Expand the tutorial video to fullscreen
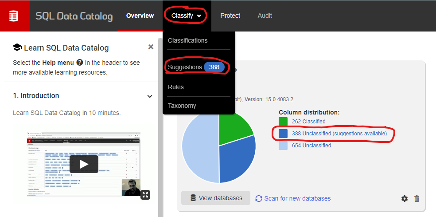 tap(145, 194)
